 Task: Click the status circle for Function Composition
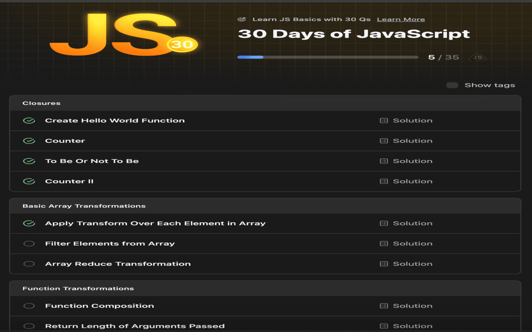(29, 306)
